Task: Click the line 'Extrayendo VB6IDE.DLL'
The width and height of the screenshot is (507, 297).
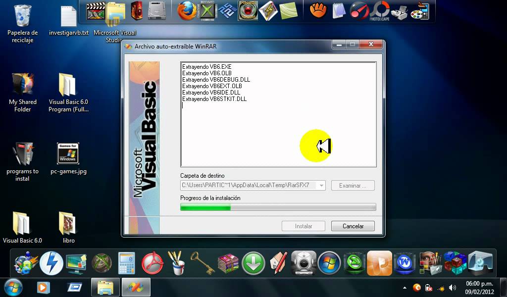Action: tap(211, 93)
